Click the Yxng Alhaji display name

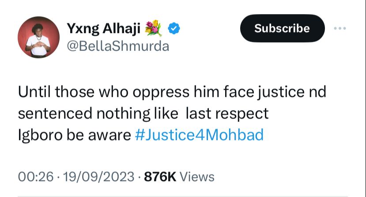tap(104, 29)
